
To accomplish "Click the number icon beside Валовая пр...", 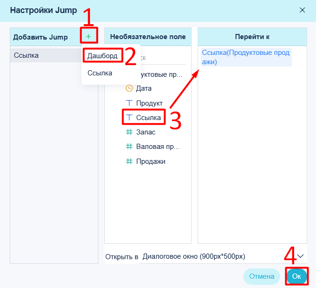I will click(x=129, y=147).
